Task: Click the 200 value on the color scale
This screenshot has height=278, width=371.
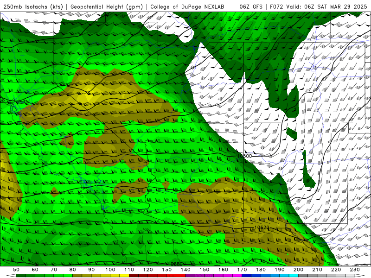Action: click(298, 270)
